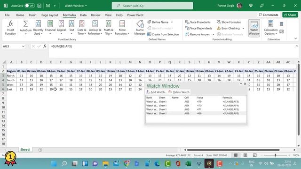
Task: Open the Watch Window title dropdown
Action: 86,6
